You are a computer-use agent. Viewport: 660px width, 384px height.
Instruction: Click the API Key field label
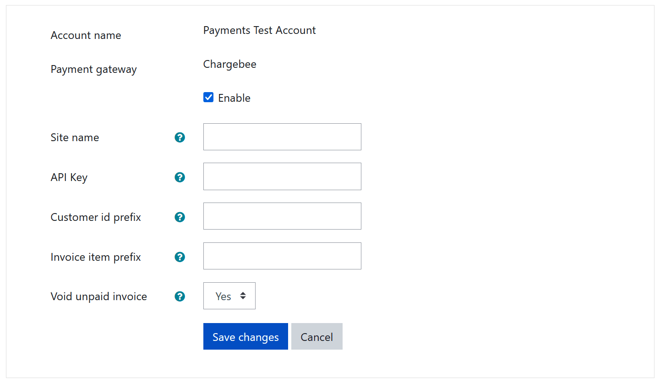pos(69,177)
